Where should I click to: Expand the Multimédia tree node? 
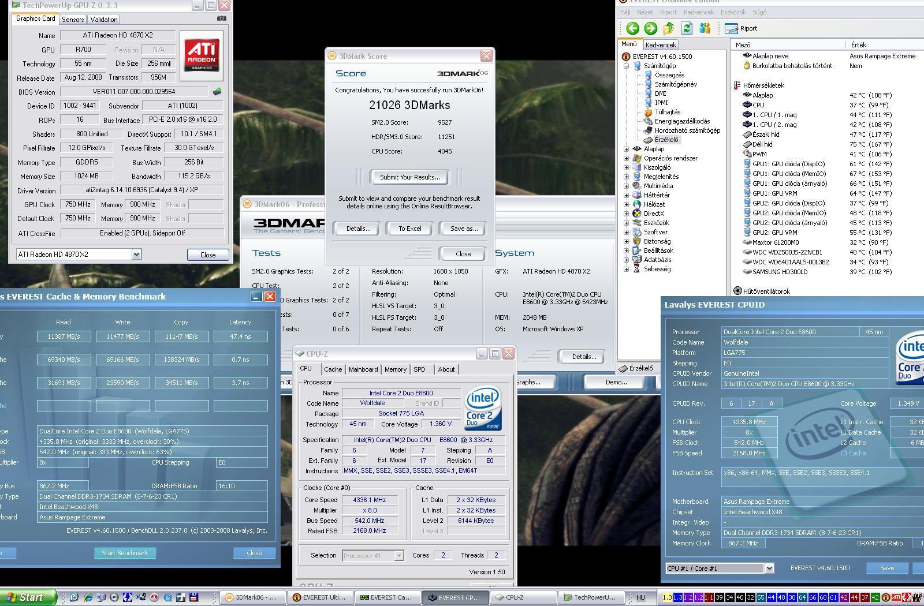(x=627, y=186)
